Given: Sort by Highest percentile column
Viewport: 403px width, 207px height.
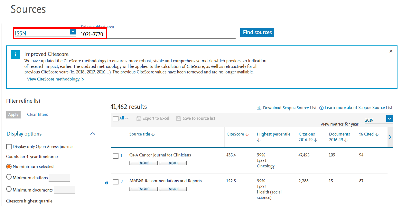Looking at the screenshot, I should tap(274, 137).
